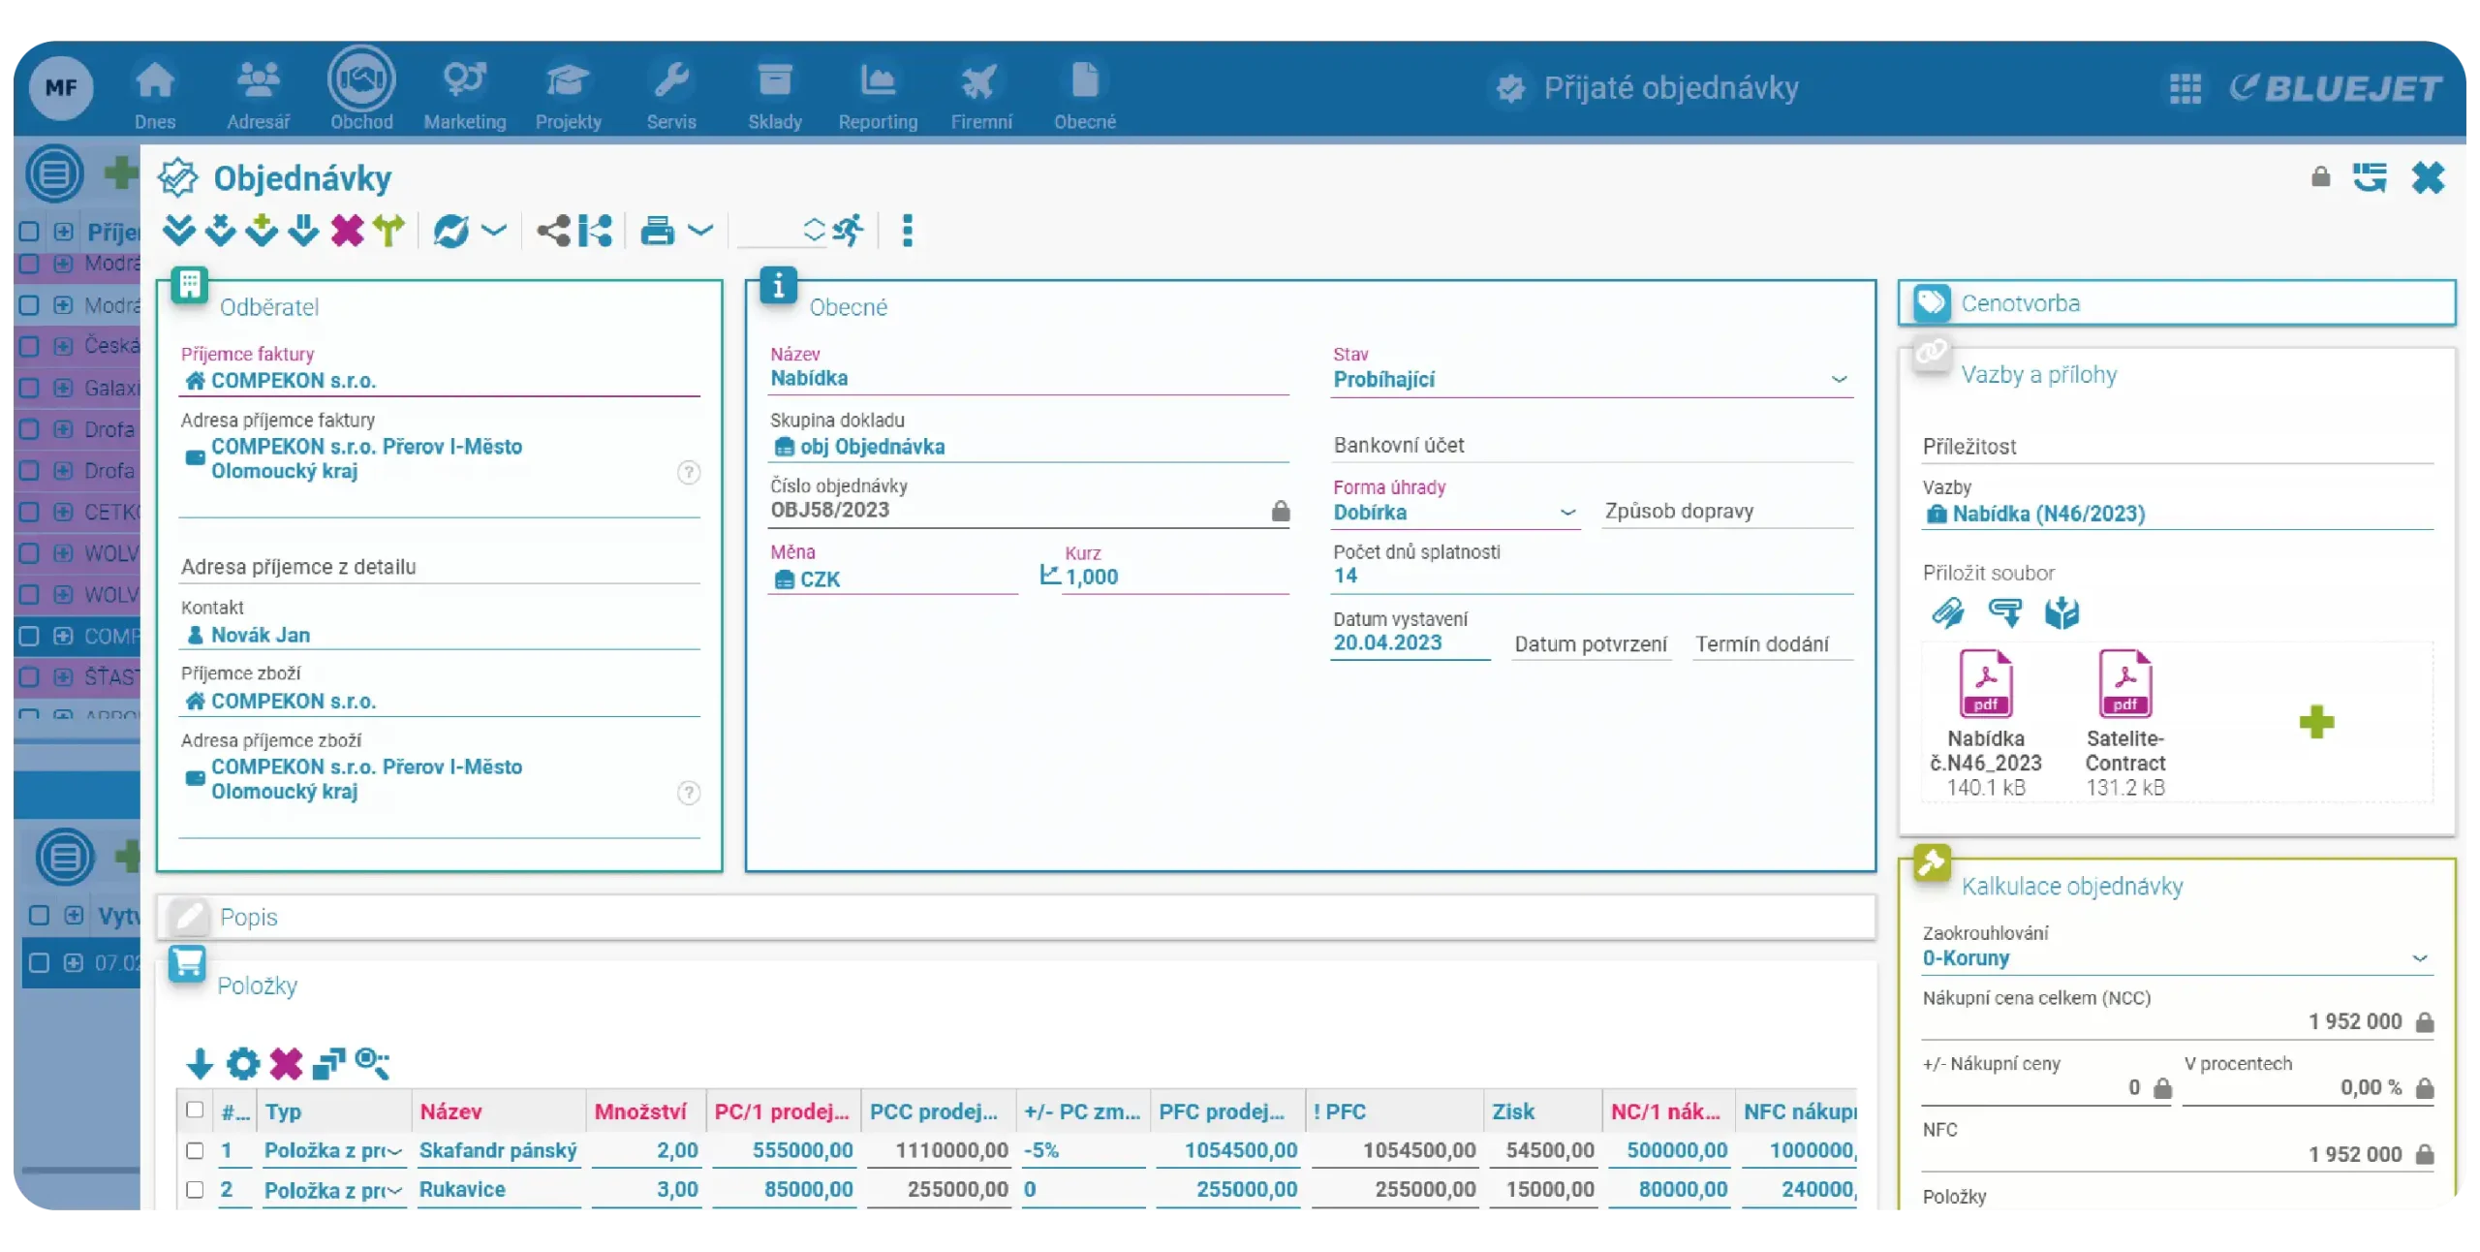
Task: Open the three-dot more options menu
Action: coord(907,231)
